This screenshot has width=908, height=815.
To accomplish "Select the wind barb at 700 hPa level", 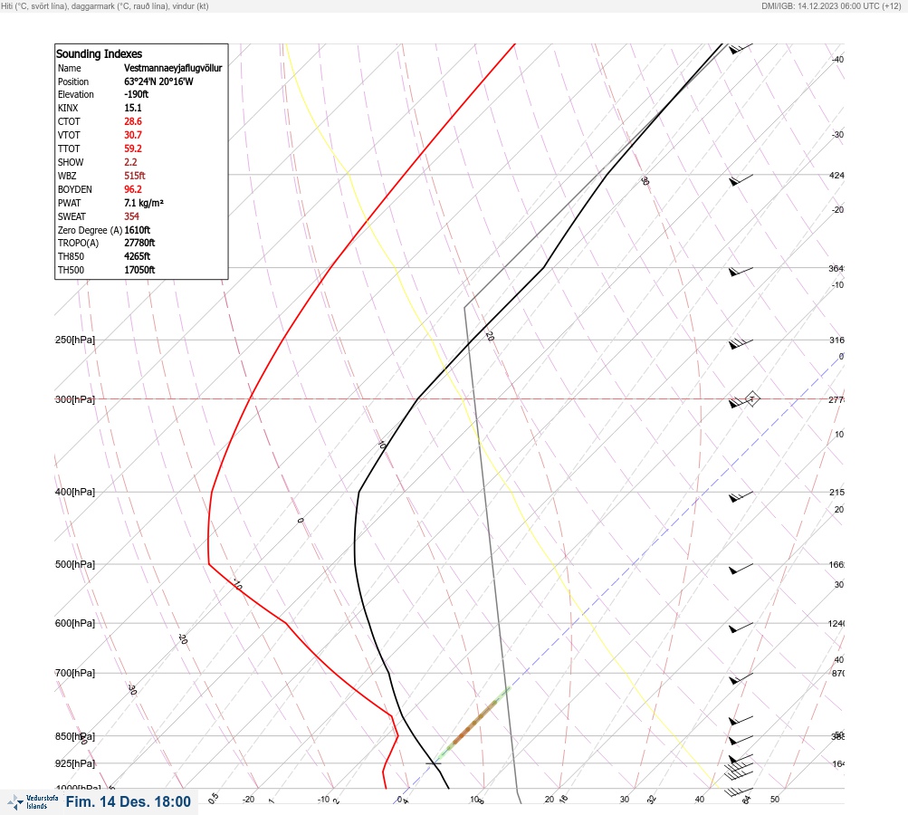I will tap(741, 677).
